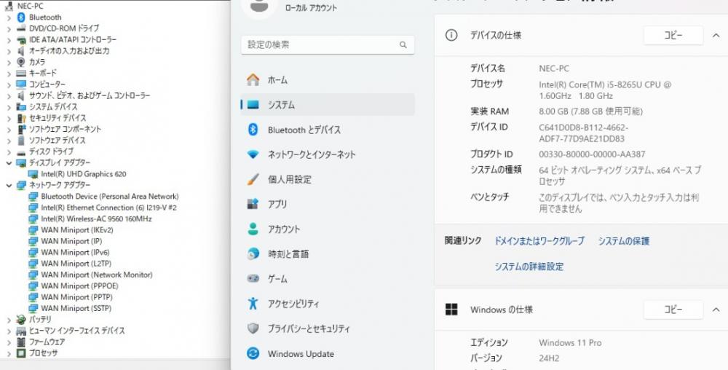Screen dimensions: 728x370
Task: Collapse the デバイスの仕様 section chevron
Action: tap(716, 35)
